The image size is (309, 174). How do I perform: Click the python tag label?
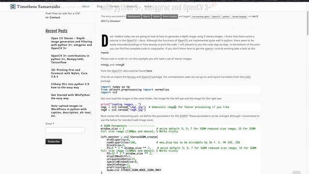click(x=226, y=16)
